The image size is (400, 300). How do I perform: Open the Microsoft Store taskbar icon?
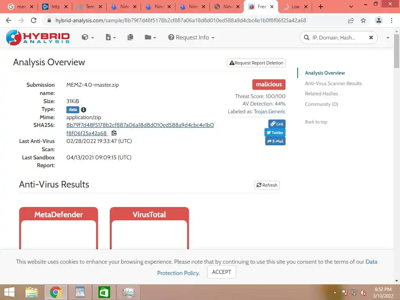click(x=104, y=292)
